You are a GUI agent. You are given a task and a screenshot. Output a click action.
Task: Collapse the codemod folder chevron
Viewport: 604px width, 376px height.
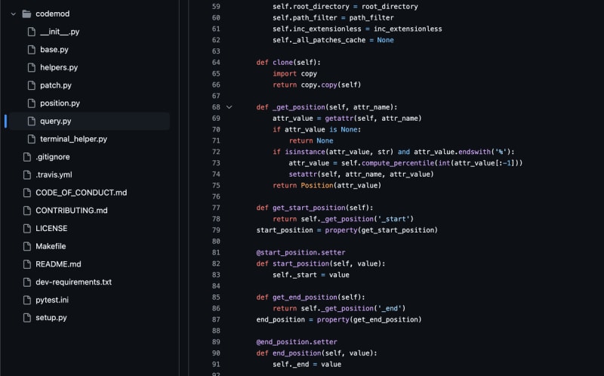[x=13, y=14]
